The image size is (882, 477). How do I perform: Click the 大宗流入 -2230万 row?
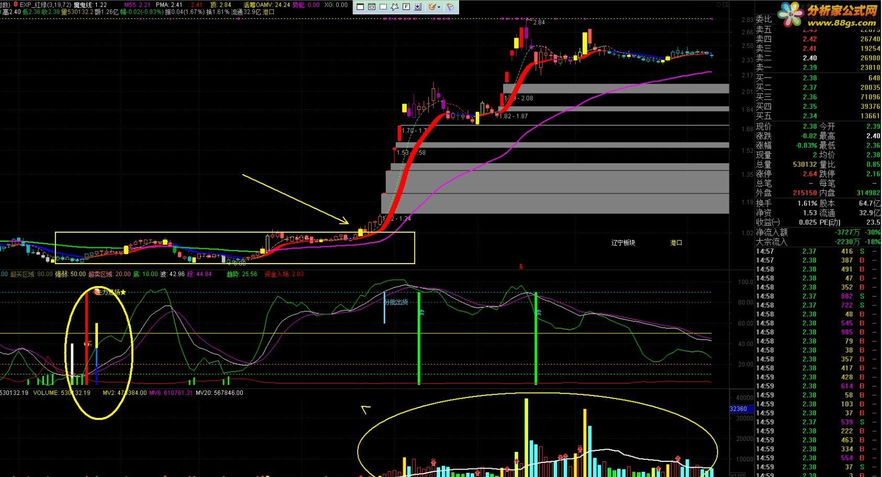point(818,242)
